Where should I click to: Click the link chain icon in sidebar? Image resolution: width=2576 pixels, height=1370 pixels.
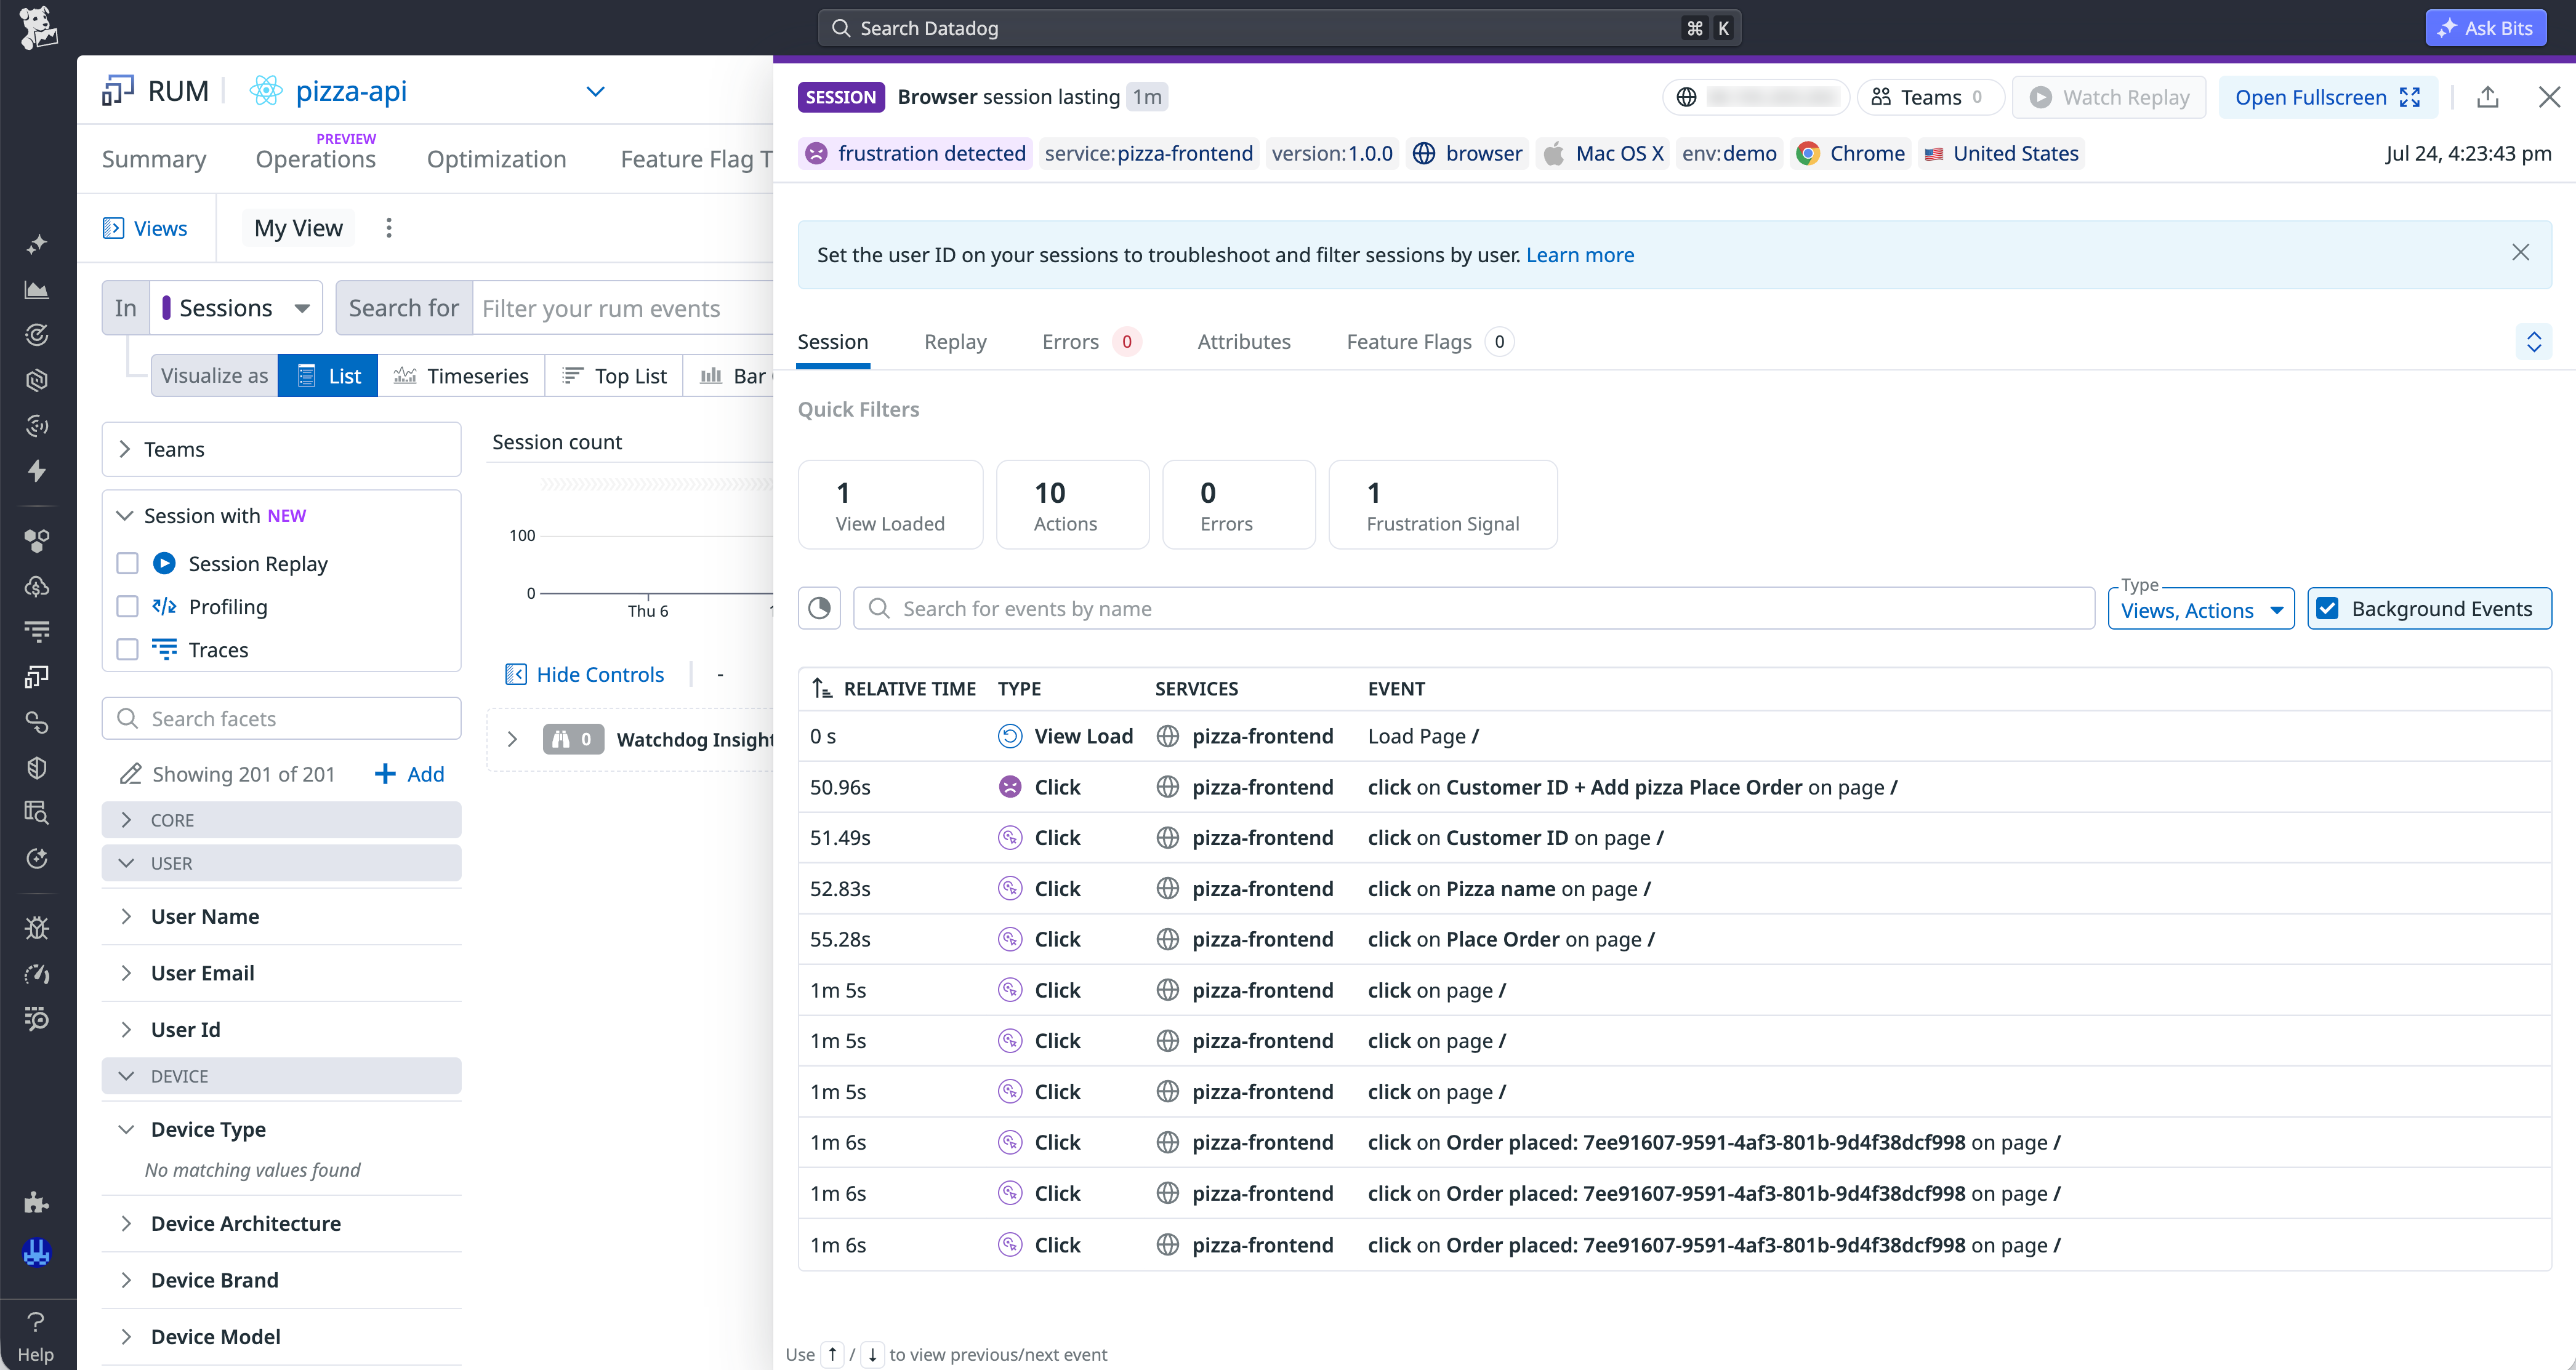tap(37, 723)
